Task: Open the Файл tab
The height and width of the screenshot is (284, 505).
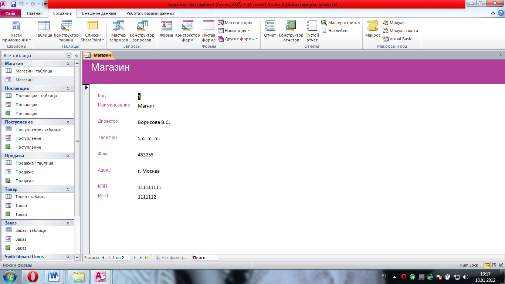Action: point(10,13)
